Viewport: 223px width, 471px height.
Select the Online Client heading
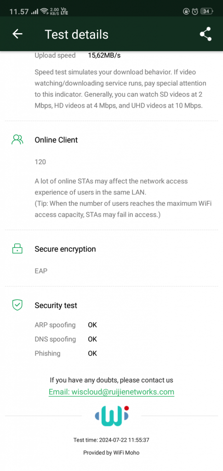coord(56,140)
